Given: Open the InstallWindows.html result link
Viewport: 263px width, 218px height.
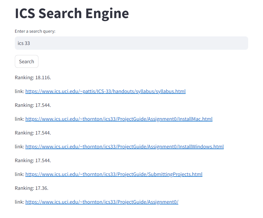Looking at the screenshot, I should tap(124, 146).
